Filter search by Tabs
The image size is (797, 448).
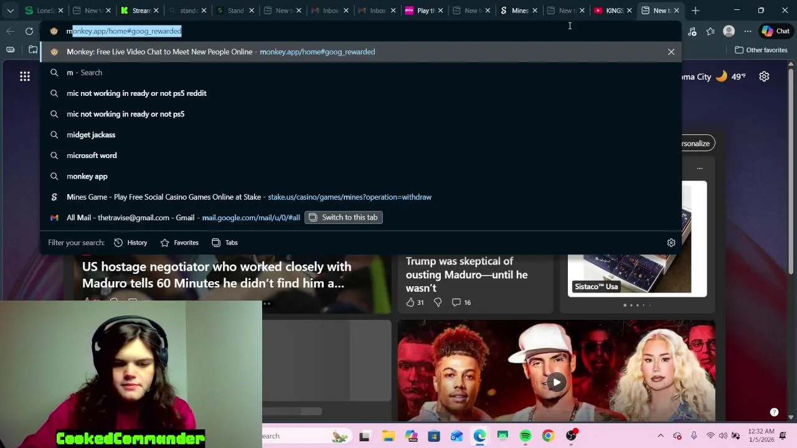[x=225, y=243]
